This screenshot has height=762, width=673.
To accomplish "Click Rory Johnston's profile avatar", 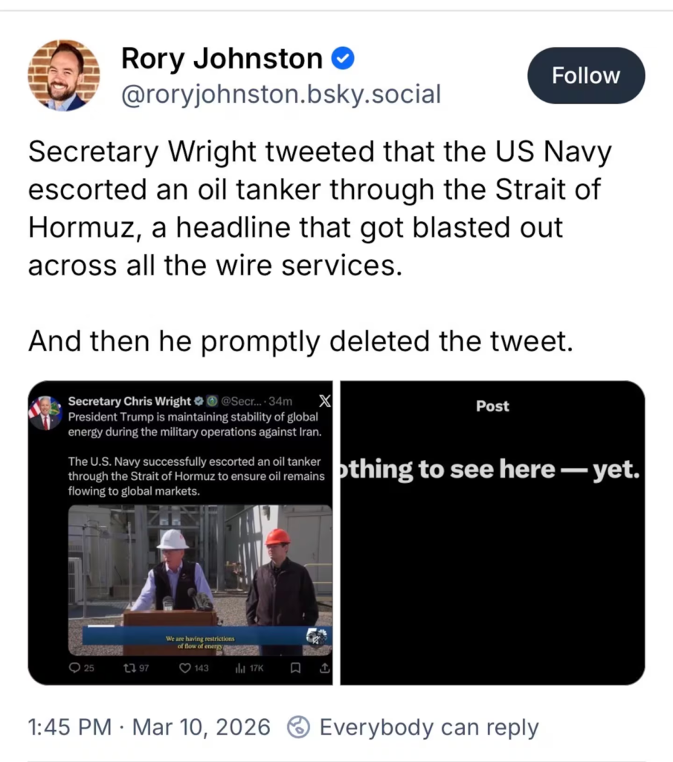I will pyautogui.click(x=63, y=75).
